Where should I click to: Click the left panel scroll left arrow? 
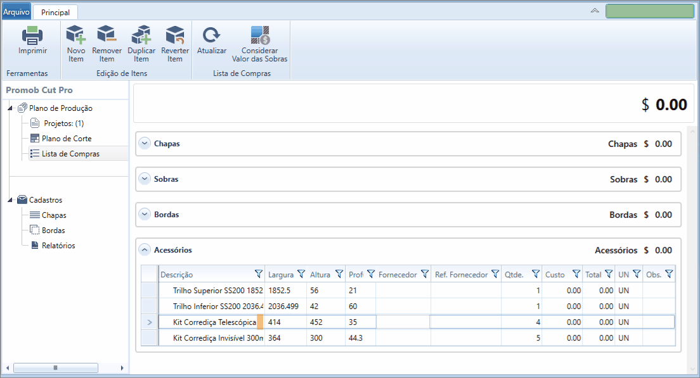7,368
